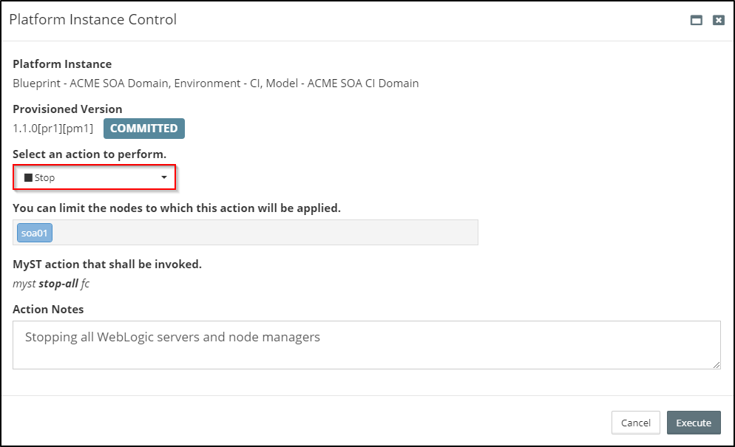Click the caret arrow on the action selector
The width and height of the screenshot is (735, 447).
click(164, 178)
